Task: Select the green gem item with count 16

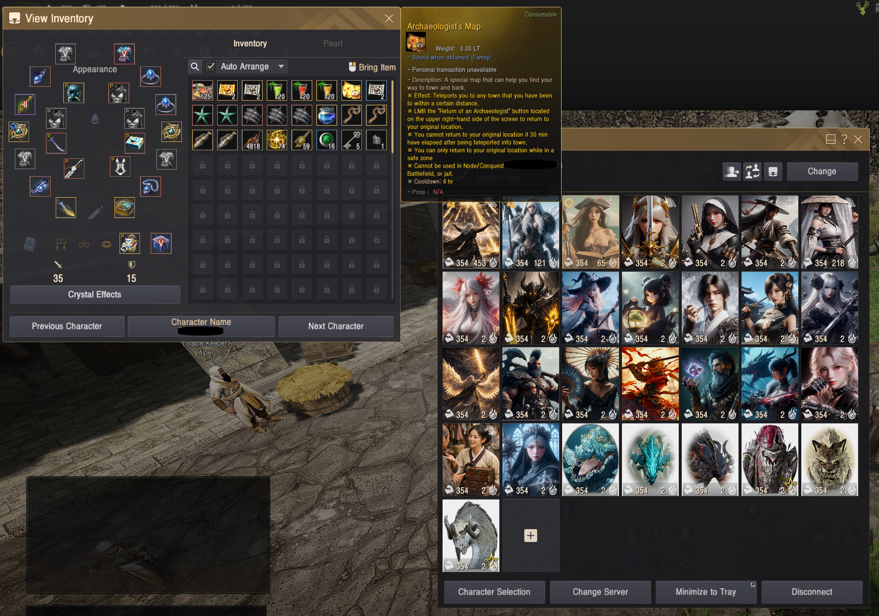Action: [327, 140]
